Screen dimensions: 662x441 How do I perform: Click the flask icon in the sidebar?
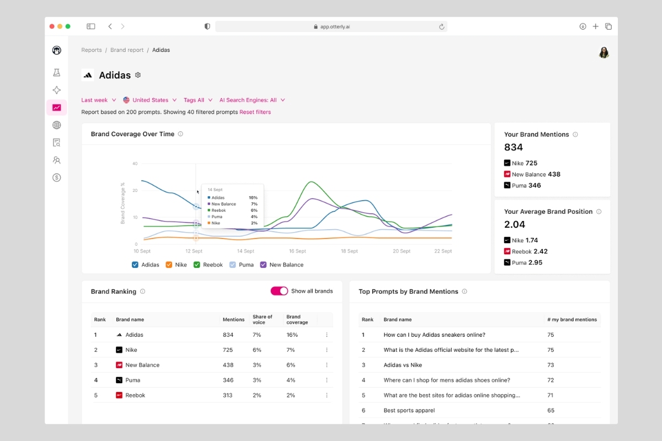click(56, 73)
